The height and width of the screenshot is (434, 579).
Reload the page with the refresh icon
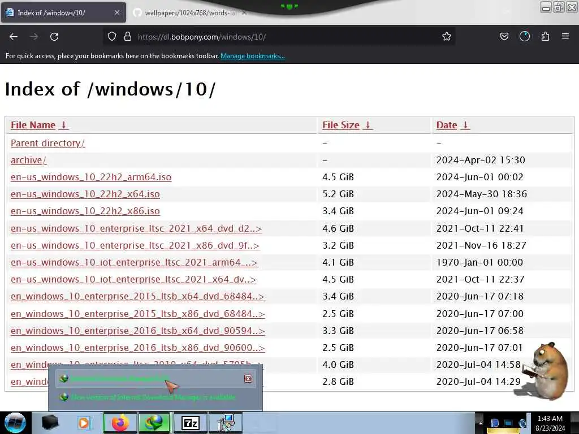pos(54,37)
